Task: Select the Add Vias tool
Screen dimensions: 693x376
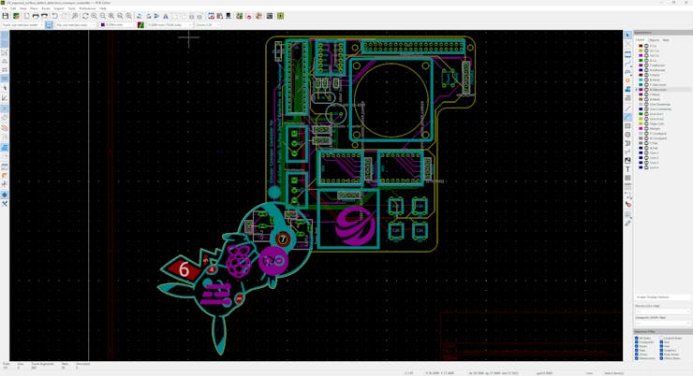Action: click(x=627, y=80)
